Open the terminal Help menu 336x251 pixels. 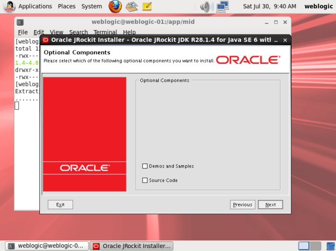(x=130, y=32)
